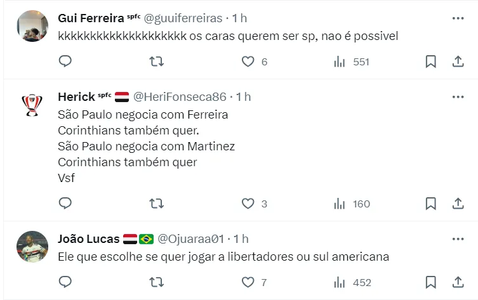Like Gui Ferreira's tweet

click(x=248, y=62)
